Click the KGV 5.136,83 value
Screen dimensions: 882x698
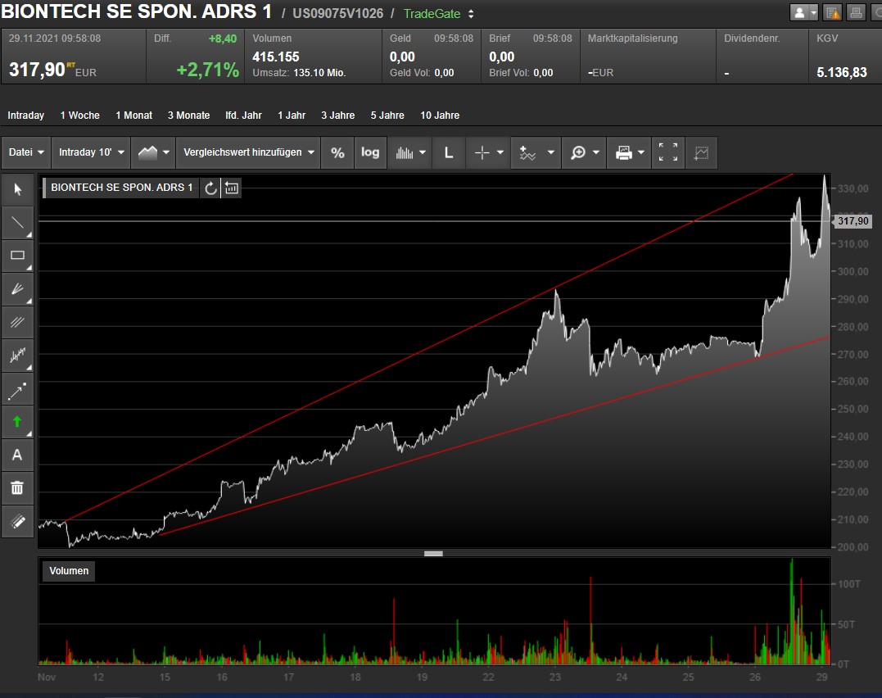pyautogui.click(x=842, y=73)
